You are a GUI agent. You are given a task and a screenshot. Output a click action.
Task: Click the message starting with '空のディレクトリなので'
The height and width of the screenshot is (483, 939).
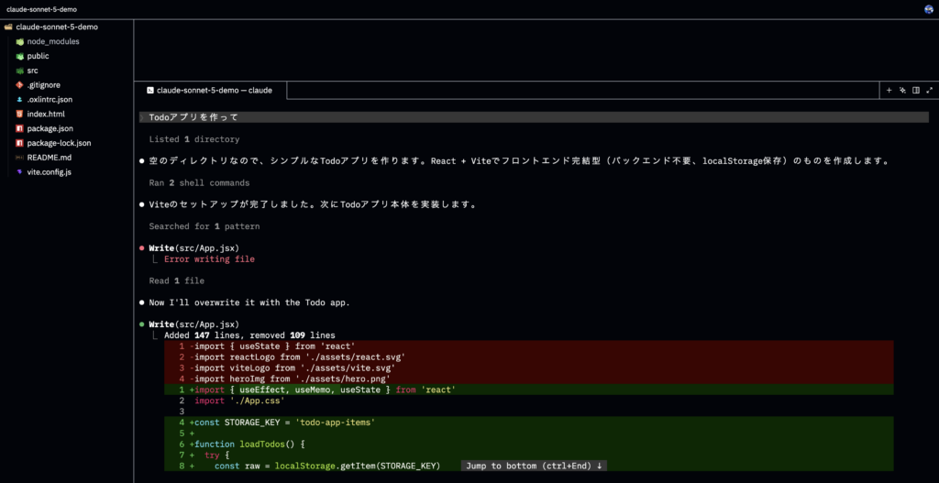coord(519,161)
